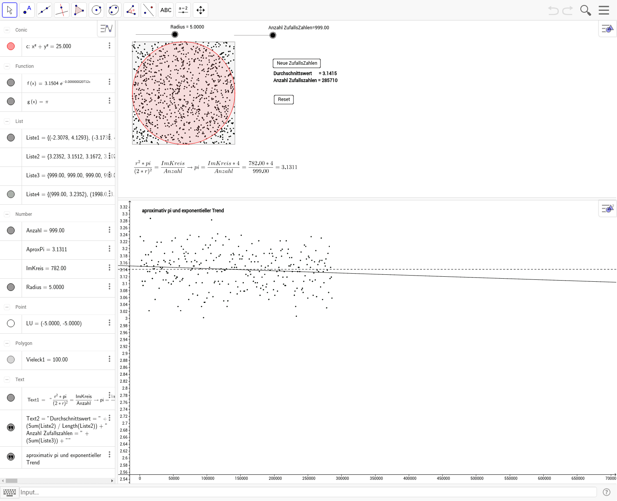617x501 pixels.
Task: Open lower Graphics 2 style bar
Action: [x=607, y=208]
